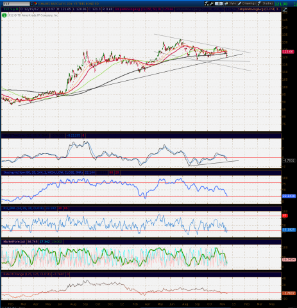Click the 22.1438 blue axis bubble
This screenshot has height=308, width=297.
tap(289, 196)
